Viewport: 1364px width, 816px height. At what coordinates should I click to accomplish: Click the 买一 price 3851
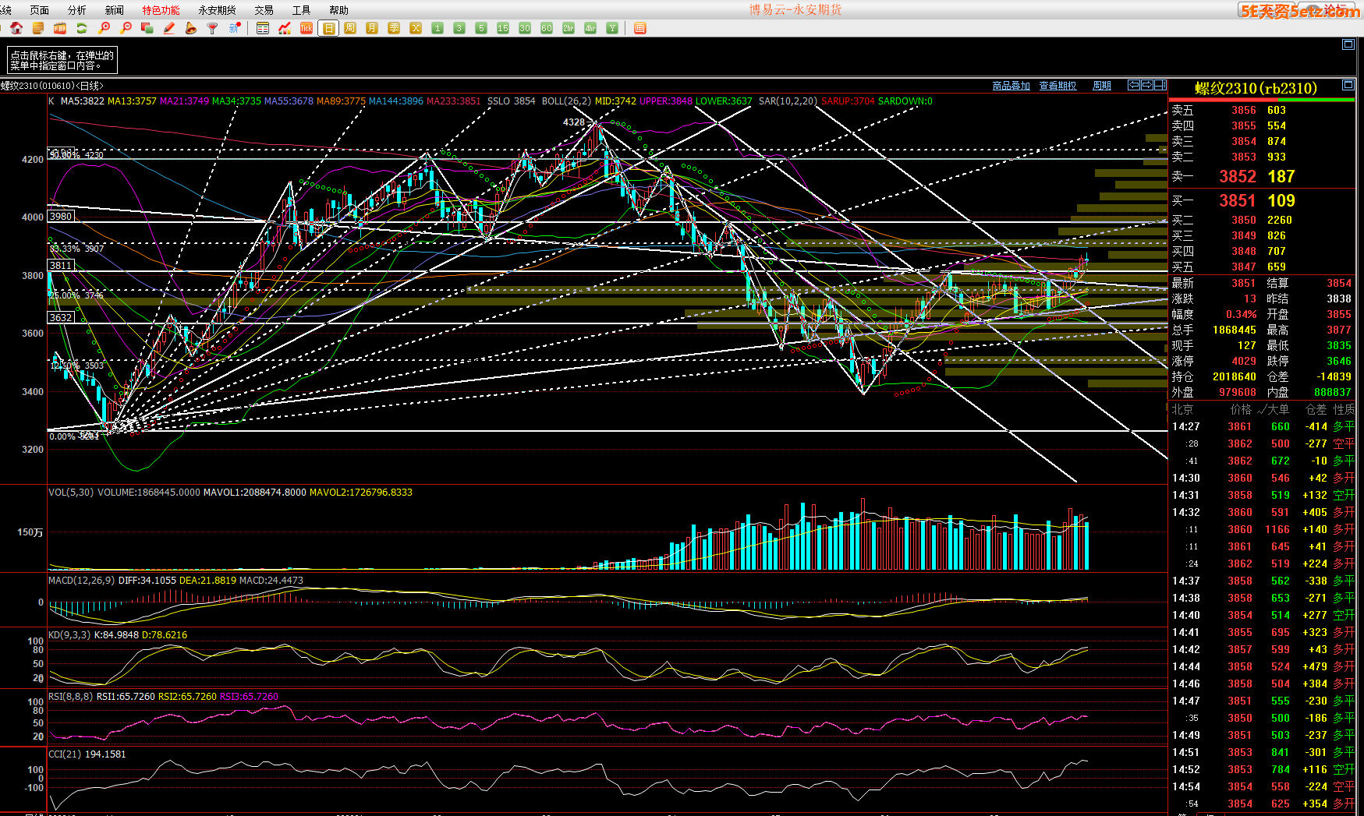pos(1238,201)
